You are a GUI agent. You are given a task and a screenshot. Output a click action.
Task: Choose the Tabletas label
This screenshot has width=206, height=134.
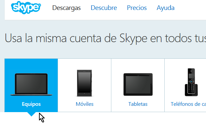138,104
